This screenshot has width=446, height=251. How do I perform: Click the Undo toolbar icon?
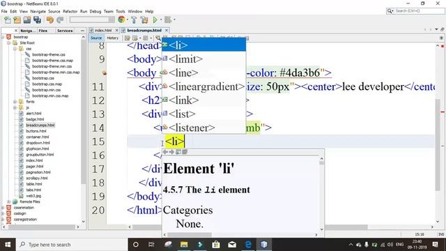coord(50,20)
